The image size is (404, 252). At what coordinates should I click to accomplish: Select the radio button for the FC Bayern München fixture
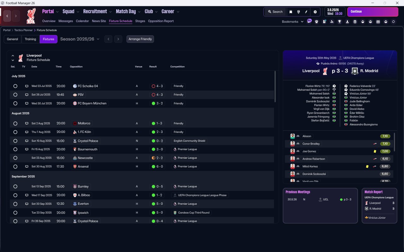(15, 103)
